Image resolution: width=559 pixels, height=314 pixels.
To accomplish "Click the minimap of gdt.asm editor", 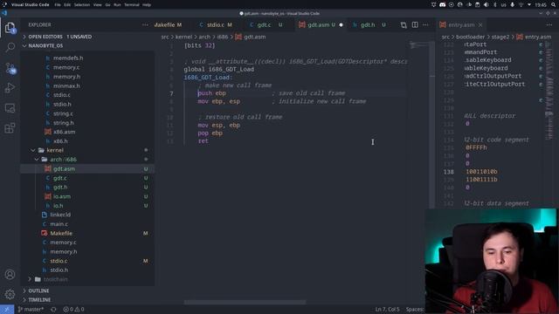I will pyautogui.click(x=418, y=45).
